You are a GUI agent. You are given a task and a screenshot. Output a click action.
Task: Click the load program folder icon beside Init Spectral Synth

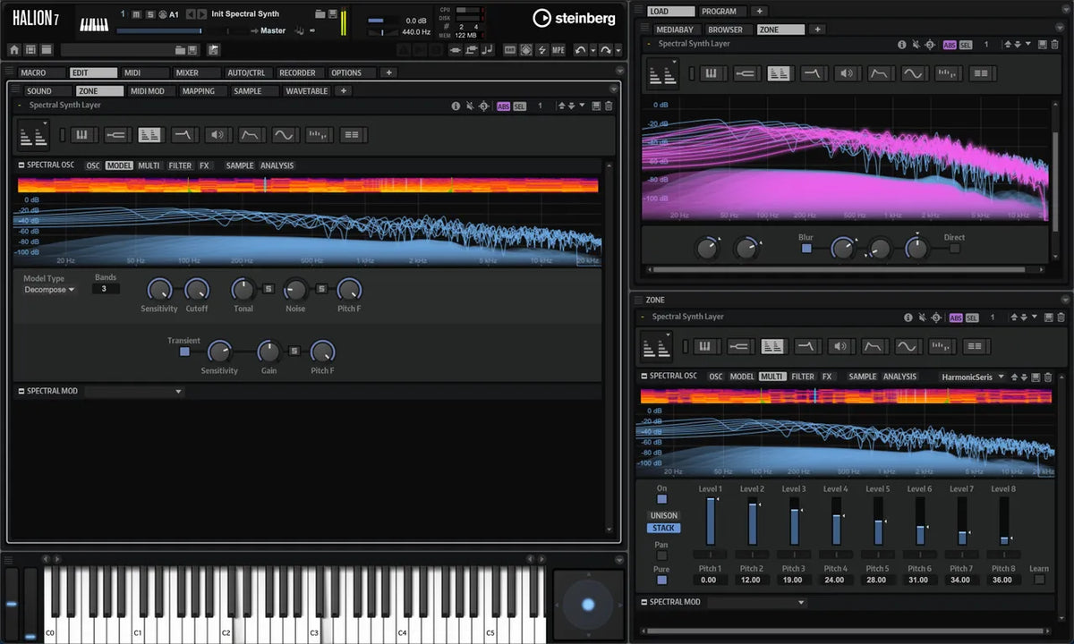pos(320,13)
